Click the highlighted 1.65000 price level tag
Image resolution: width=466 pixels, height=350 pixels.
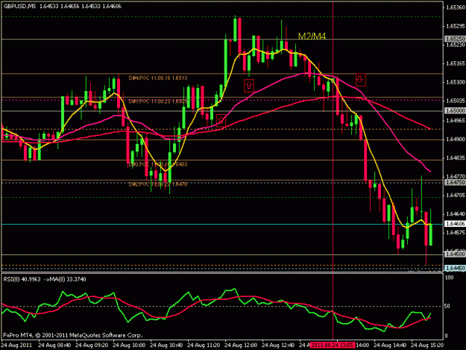[455, 110]
